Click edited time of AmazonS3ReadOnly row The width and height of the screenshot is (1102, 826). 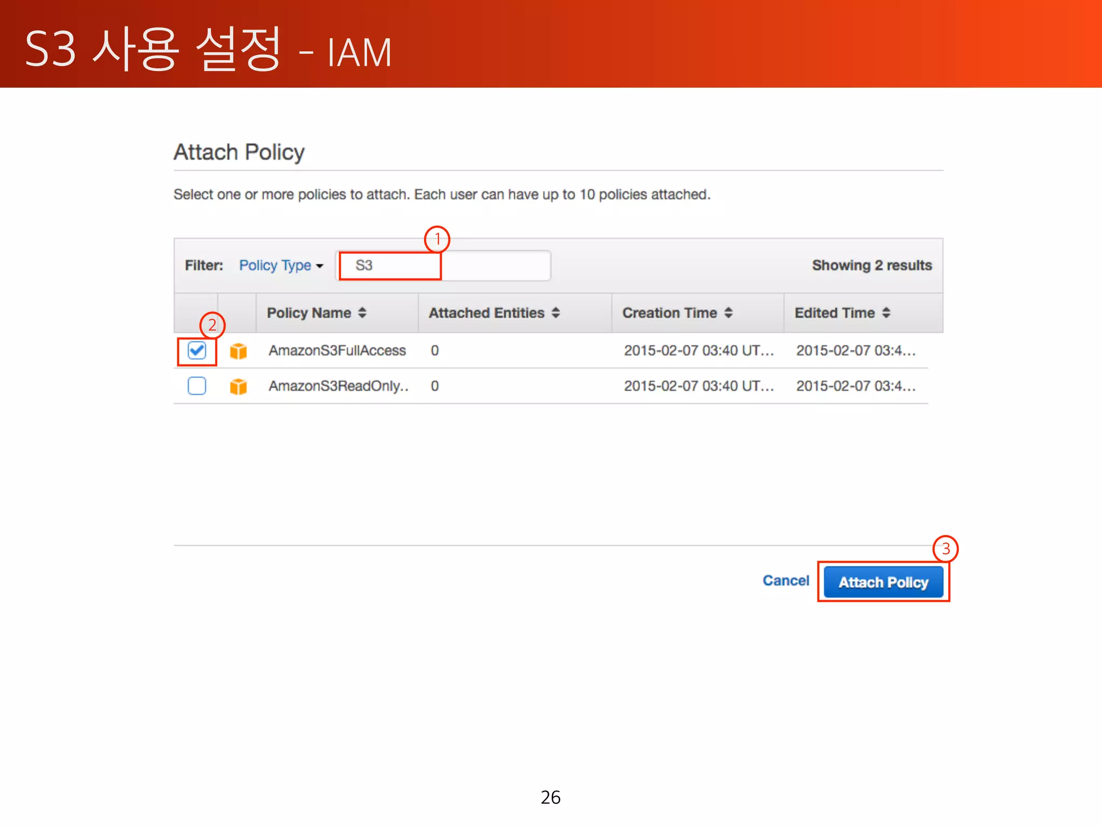tap(856, 386)
